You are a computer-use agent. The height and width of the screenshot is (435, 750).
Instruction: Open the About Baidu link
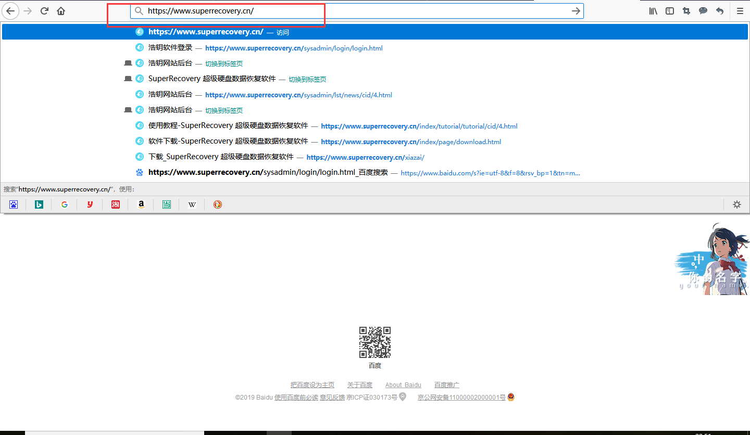coord(403,385)
